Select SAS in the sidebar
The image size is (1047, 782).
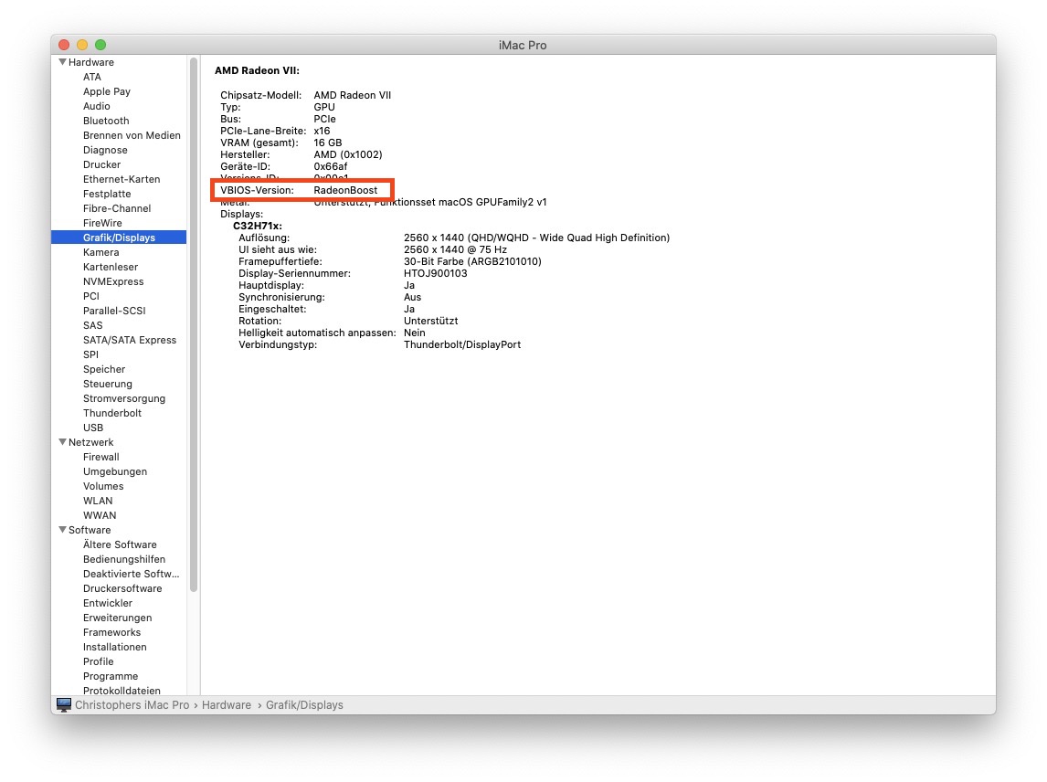point(93,325)
